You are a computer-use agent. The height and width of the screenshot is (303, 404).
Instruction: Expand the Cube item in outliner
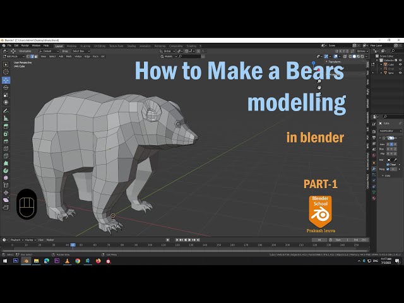[x=381, y=64]
